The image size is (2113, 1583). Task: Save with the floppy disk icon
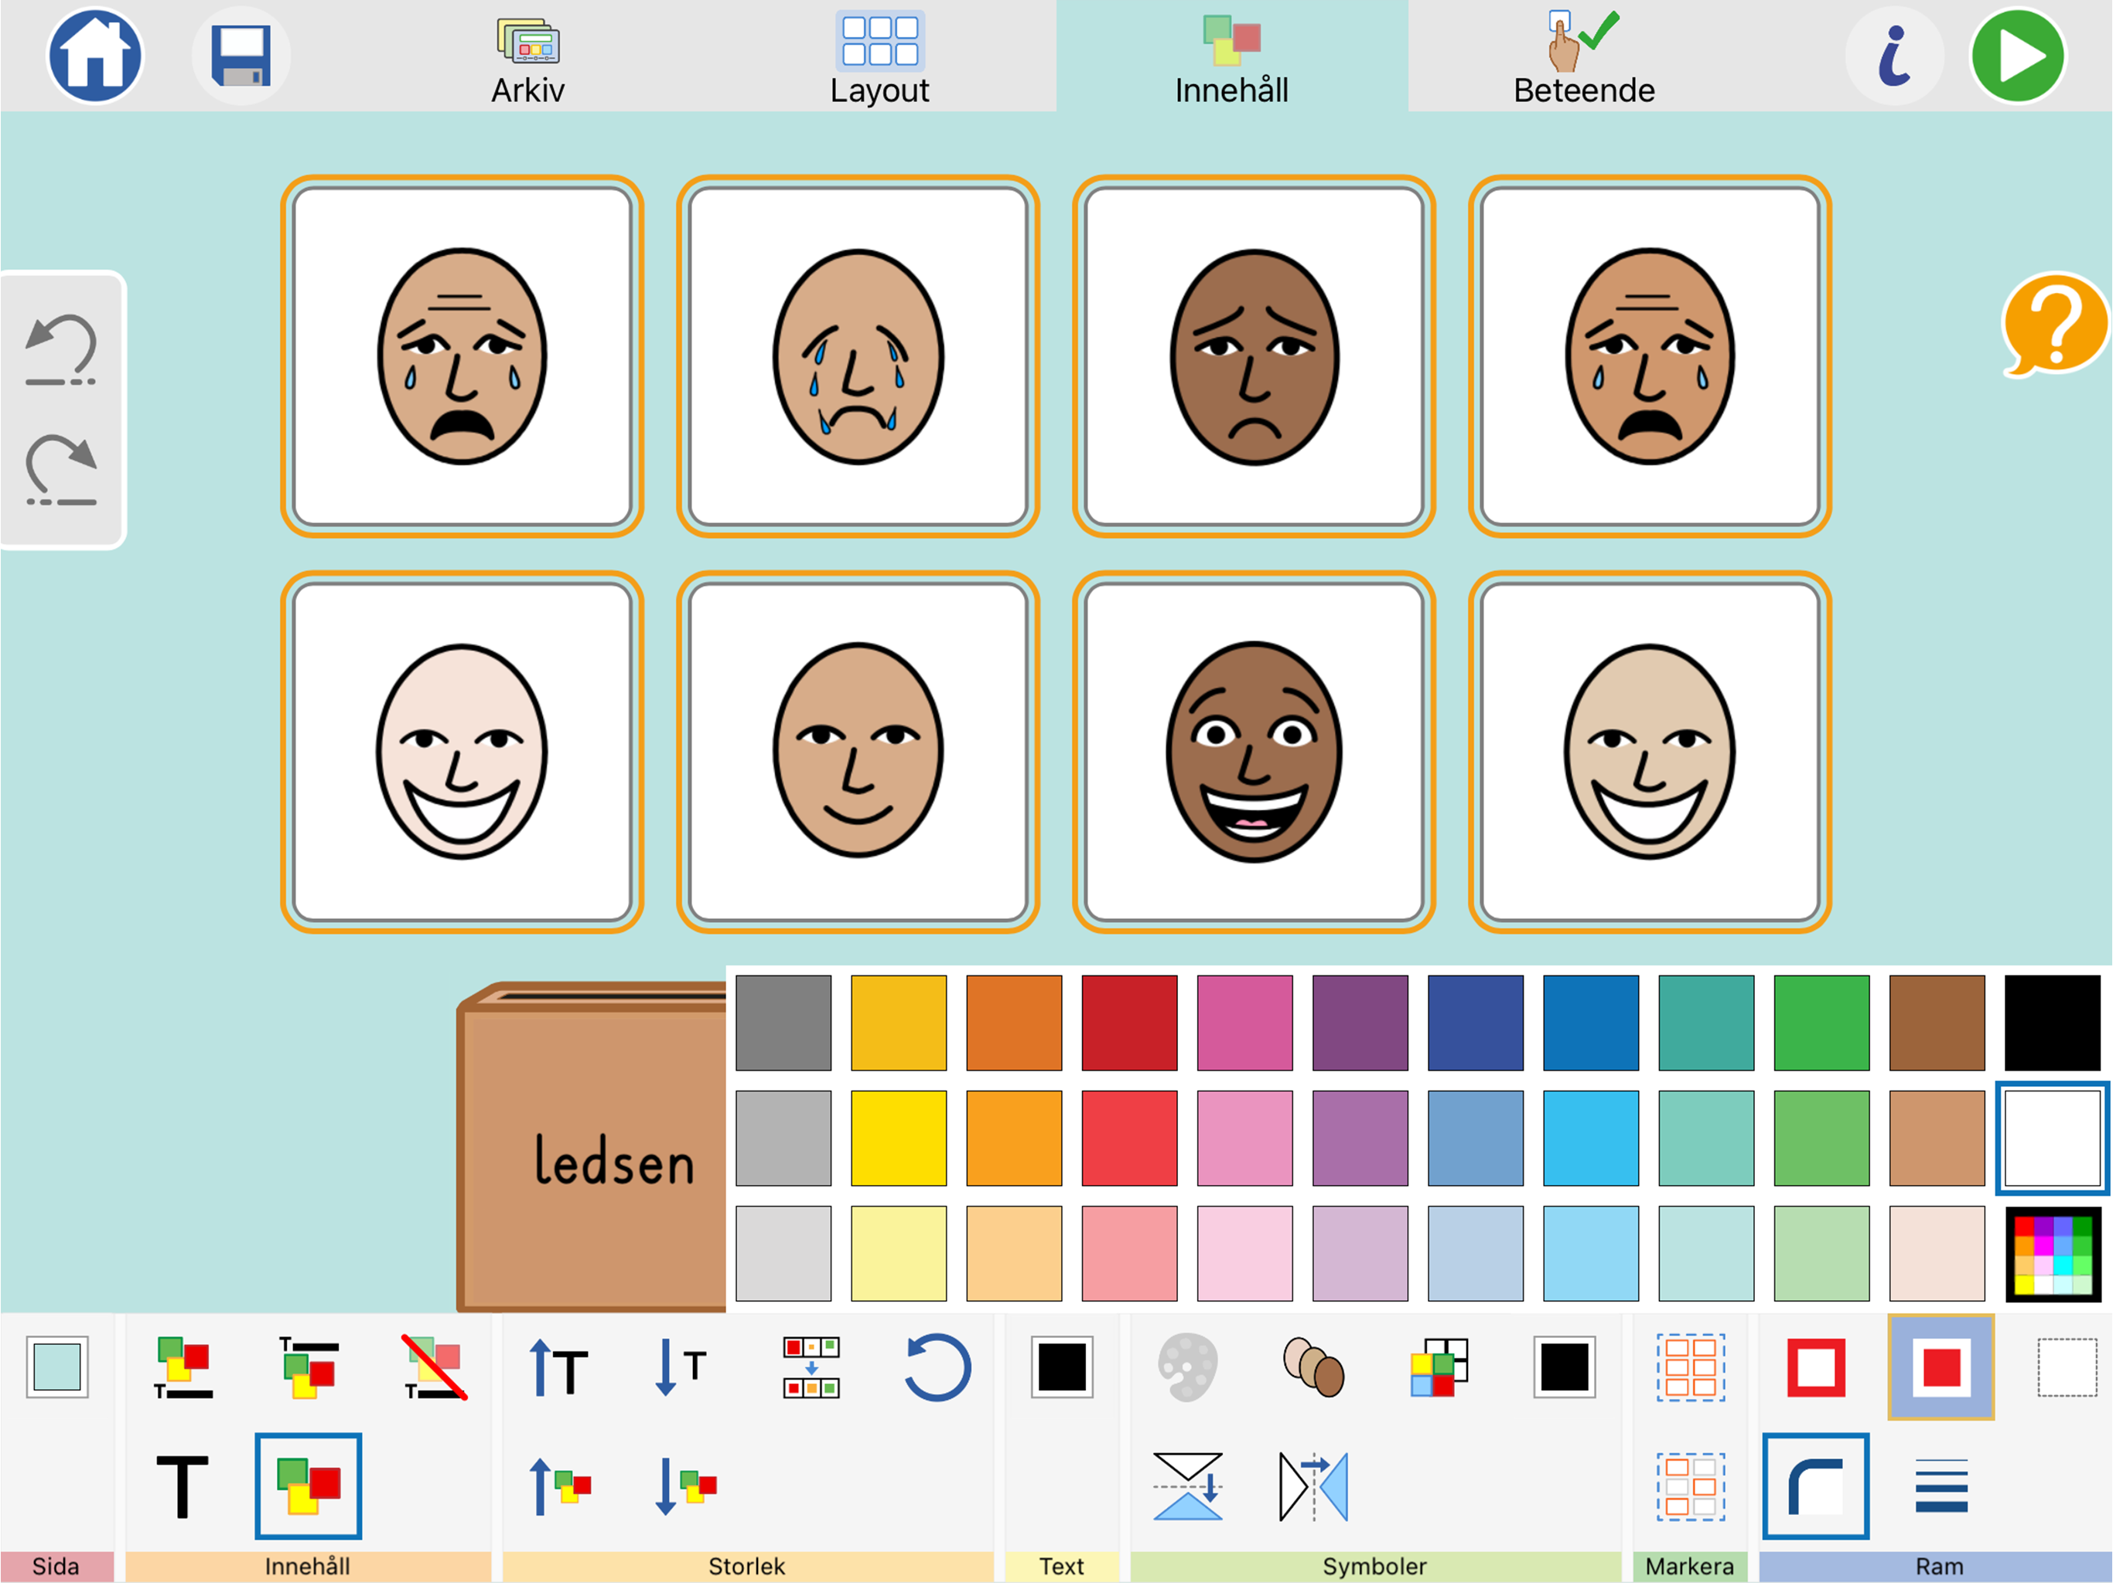click(241, 56)
